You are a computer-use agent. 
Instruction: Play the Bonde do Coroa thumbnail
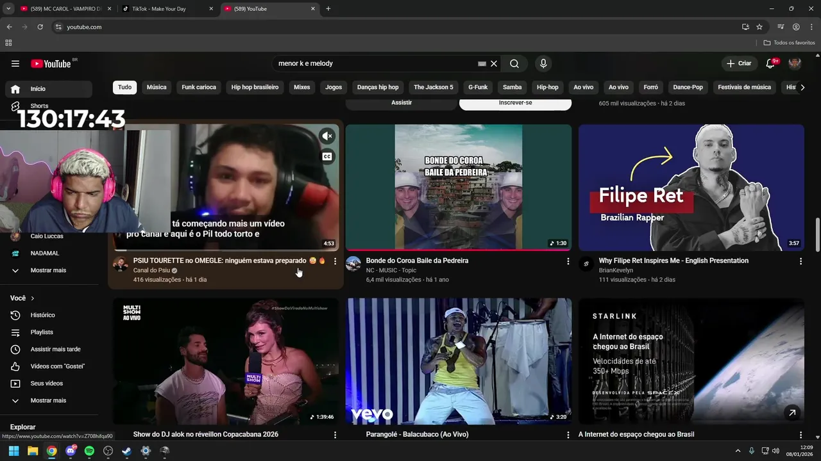point(459,187)
